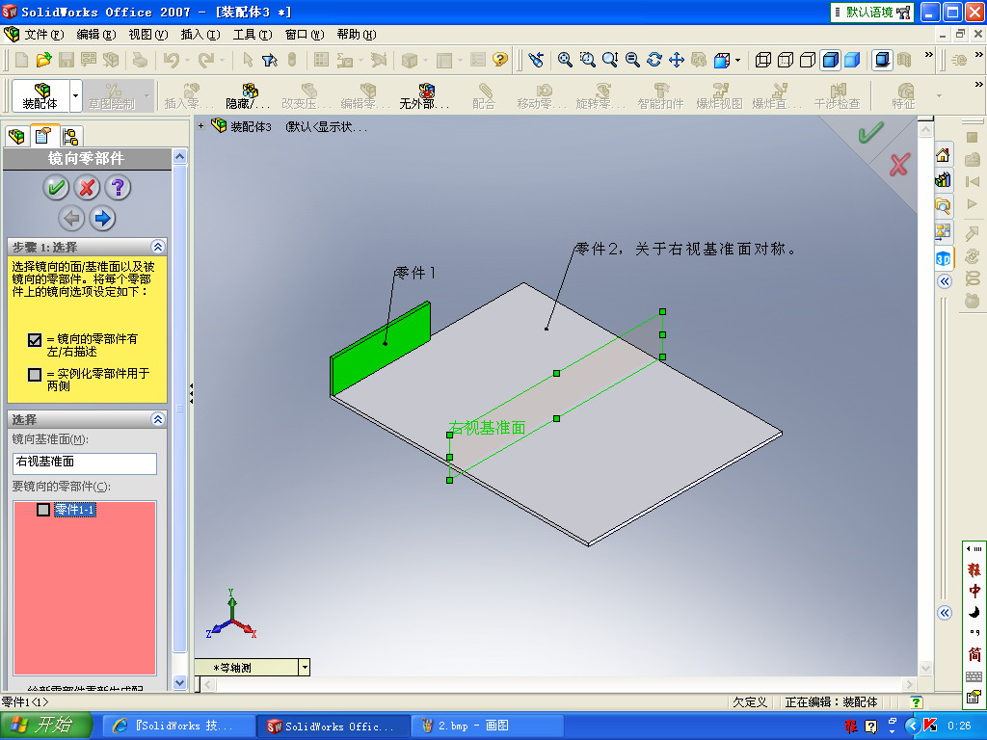Open the Assembly button dropdown arrow

pyautogui.click(x=75, y=95)
